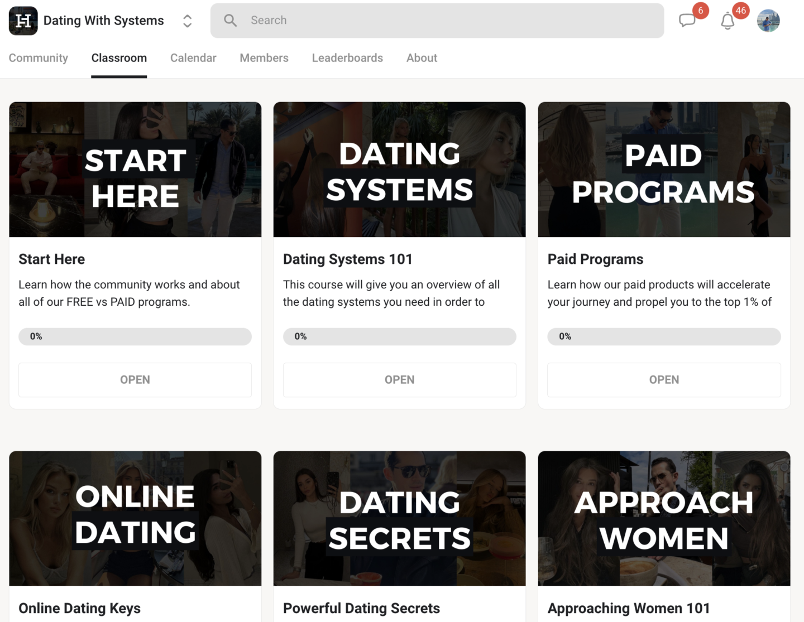Viewport: 804px width, 622px height.
Task: Click the Powerful Dating Secrets title
Action: (x=361, y=609)
